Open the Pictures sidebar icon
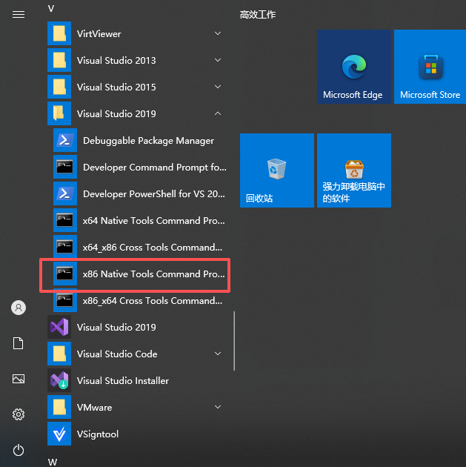The height and width of the screenshot is (467, 466). (x=19, y=379)
